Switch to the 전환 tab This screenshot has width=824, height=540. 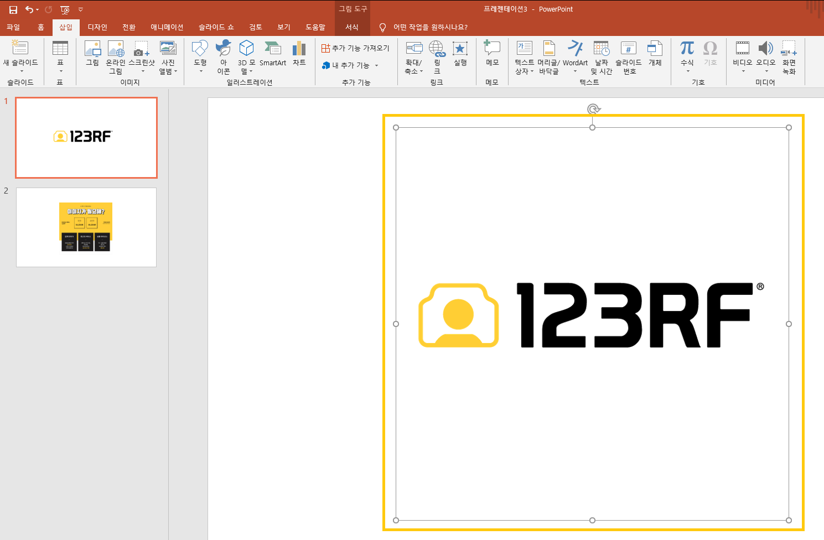point(129,27)
